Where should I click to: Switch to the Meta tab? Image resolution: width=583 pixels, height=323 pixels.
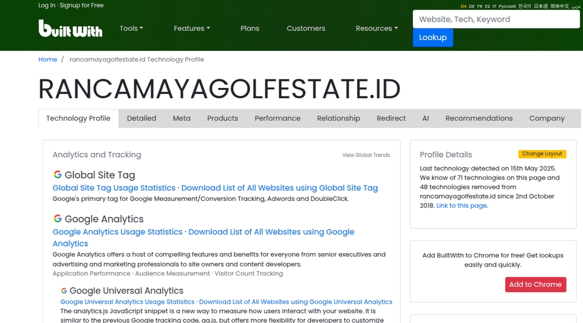pos(182,118)
